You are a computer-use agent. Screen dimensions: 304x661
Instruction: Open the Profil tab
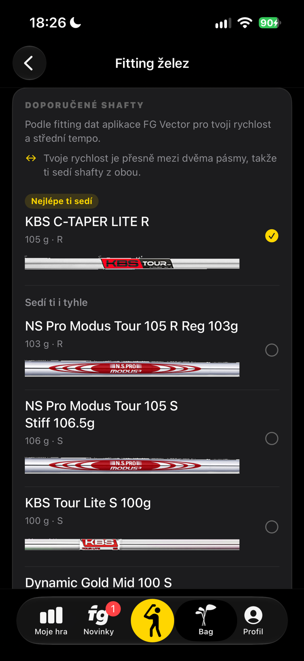[x=253, y=621]
